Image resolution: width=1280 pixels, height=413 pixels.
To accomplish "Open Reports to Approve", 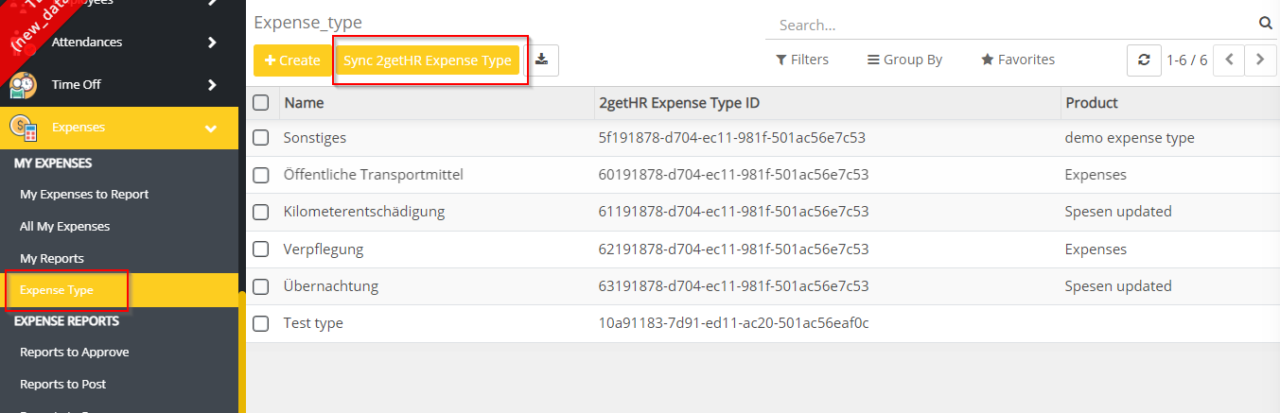I will [x=75, y=352].
